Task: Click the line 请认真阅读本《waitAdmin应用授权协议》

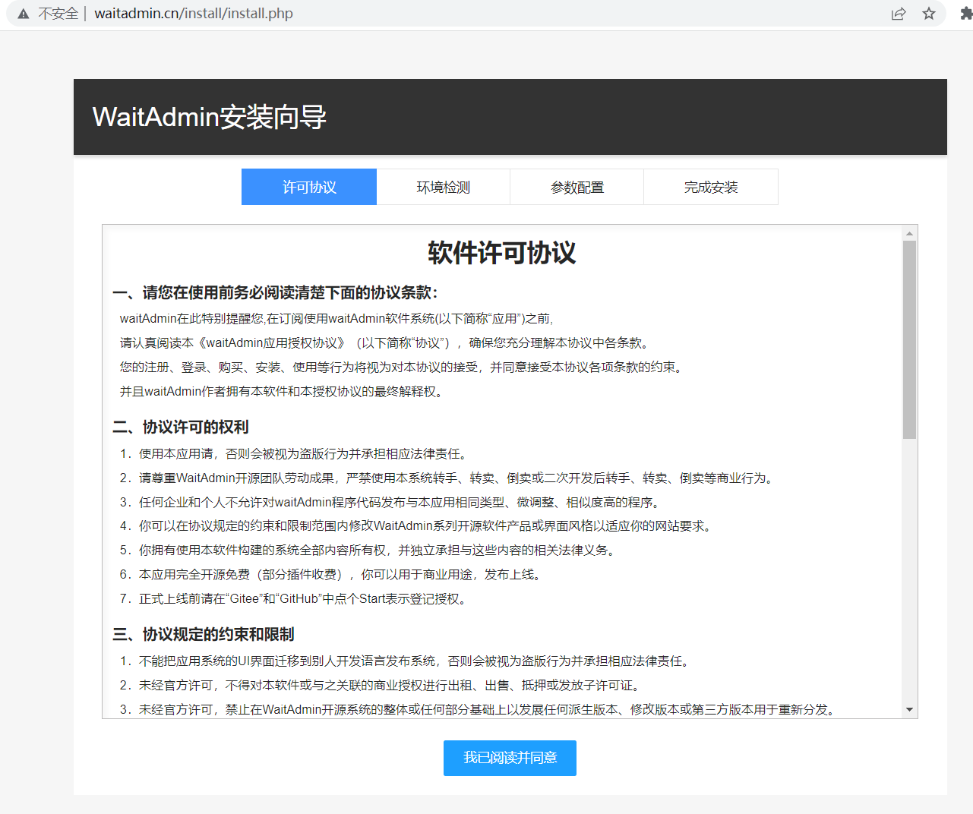Action: [x=387, y=343]
